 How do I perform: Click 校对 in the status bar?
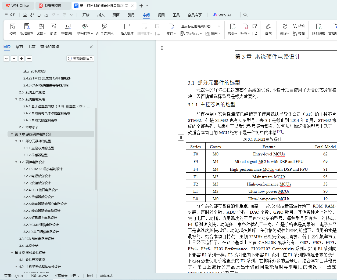[x=90, y=276]
